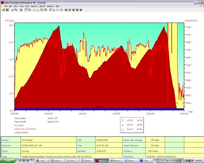Click the yellow curve graph toolbar icon

(34, 10)
